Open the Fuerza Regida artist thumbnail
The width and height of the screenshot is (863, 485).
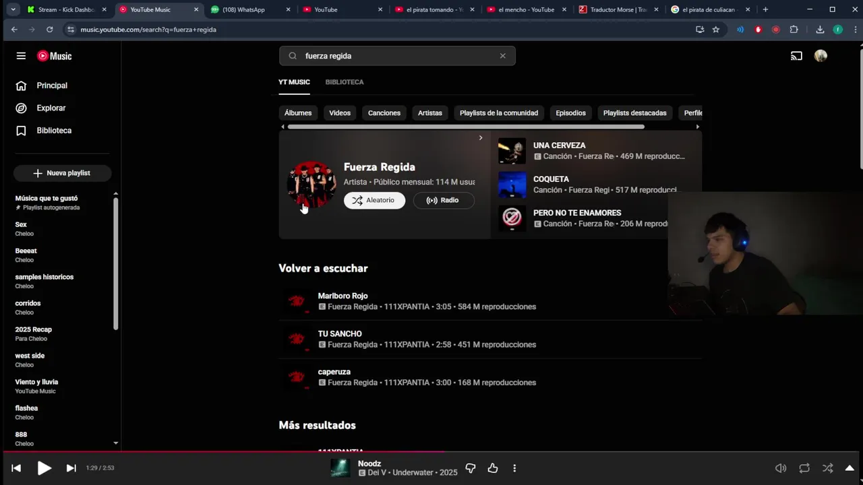311,185
